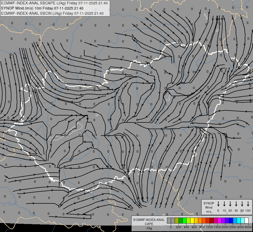The image size is (253, 232).
Task: Click the 30 m/s wind arrow in legend
Action: click(236, 204)
